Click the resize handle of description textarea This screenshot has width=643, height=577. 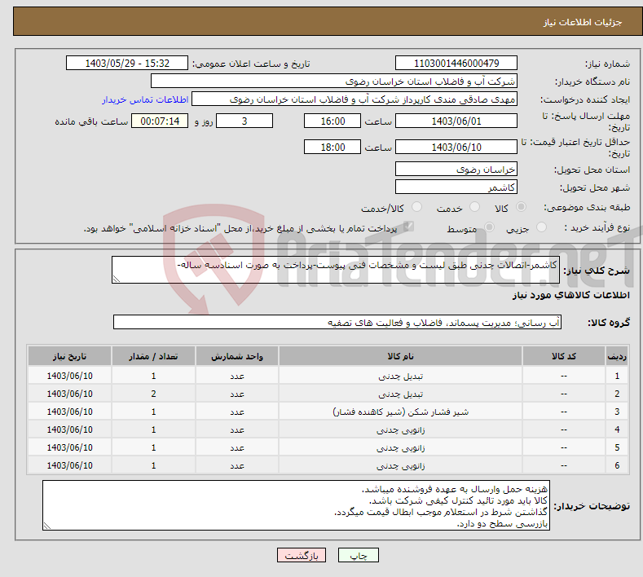117,279
